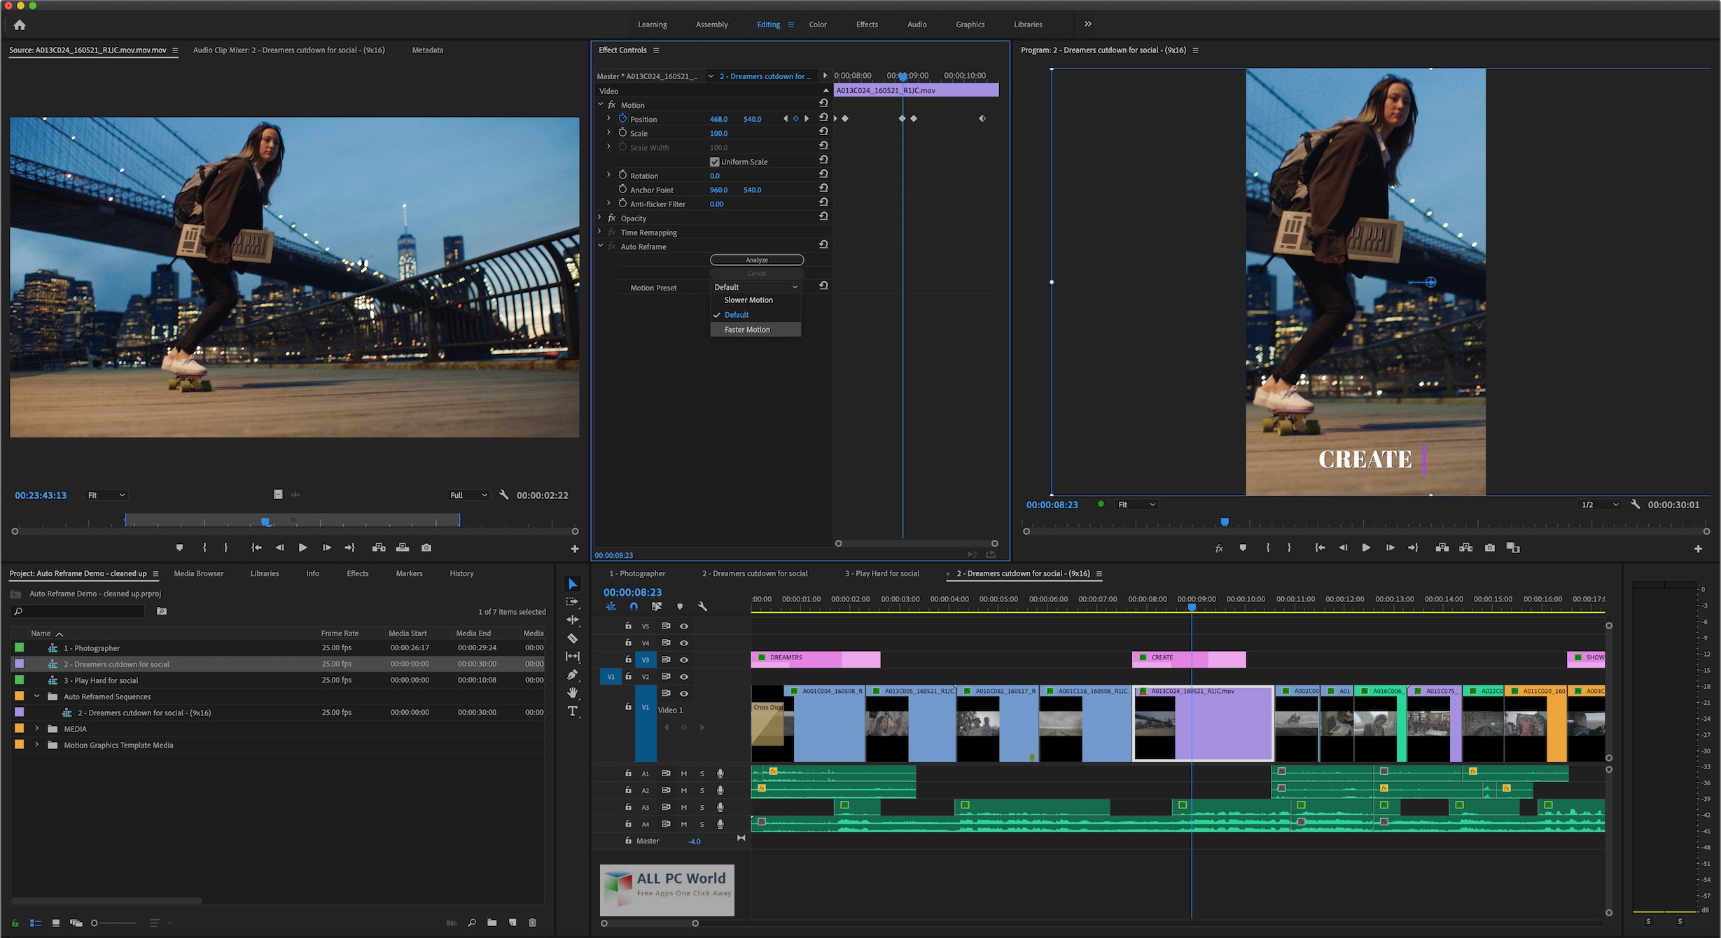
Task: Select the Hand tool
Action: (x=572, y=693)
